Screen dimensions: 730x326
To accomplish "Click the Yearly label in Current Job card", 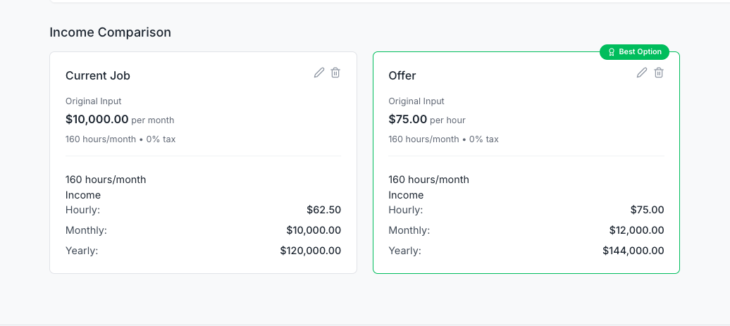I will point(82,251).
